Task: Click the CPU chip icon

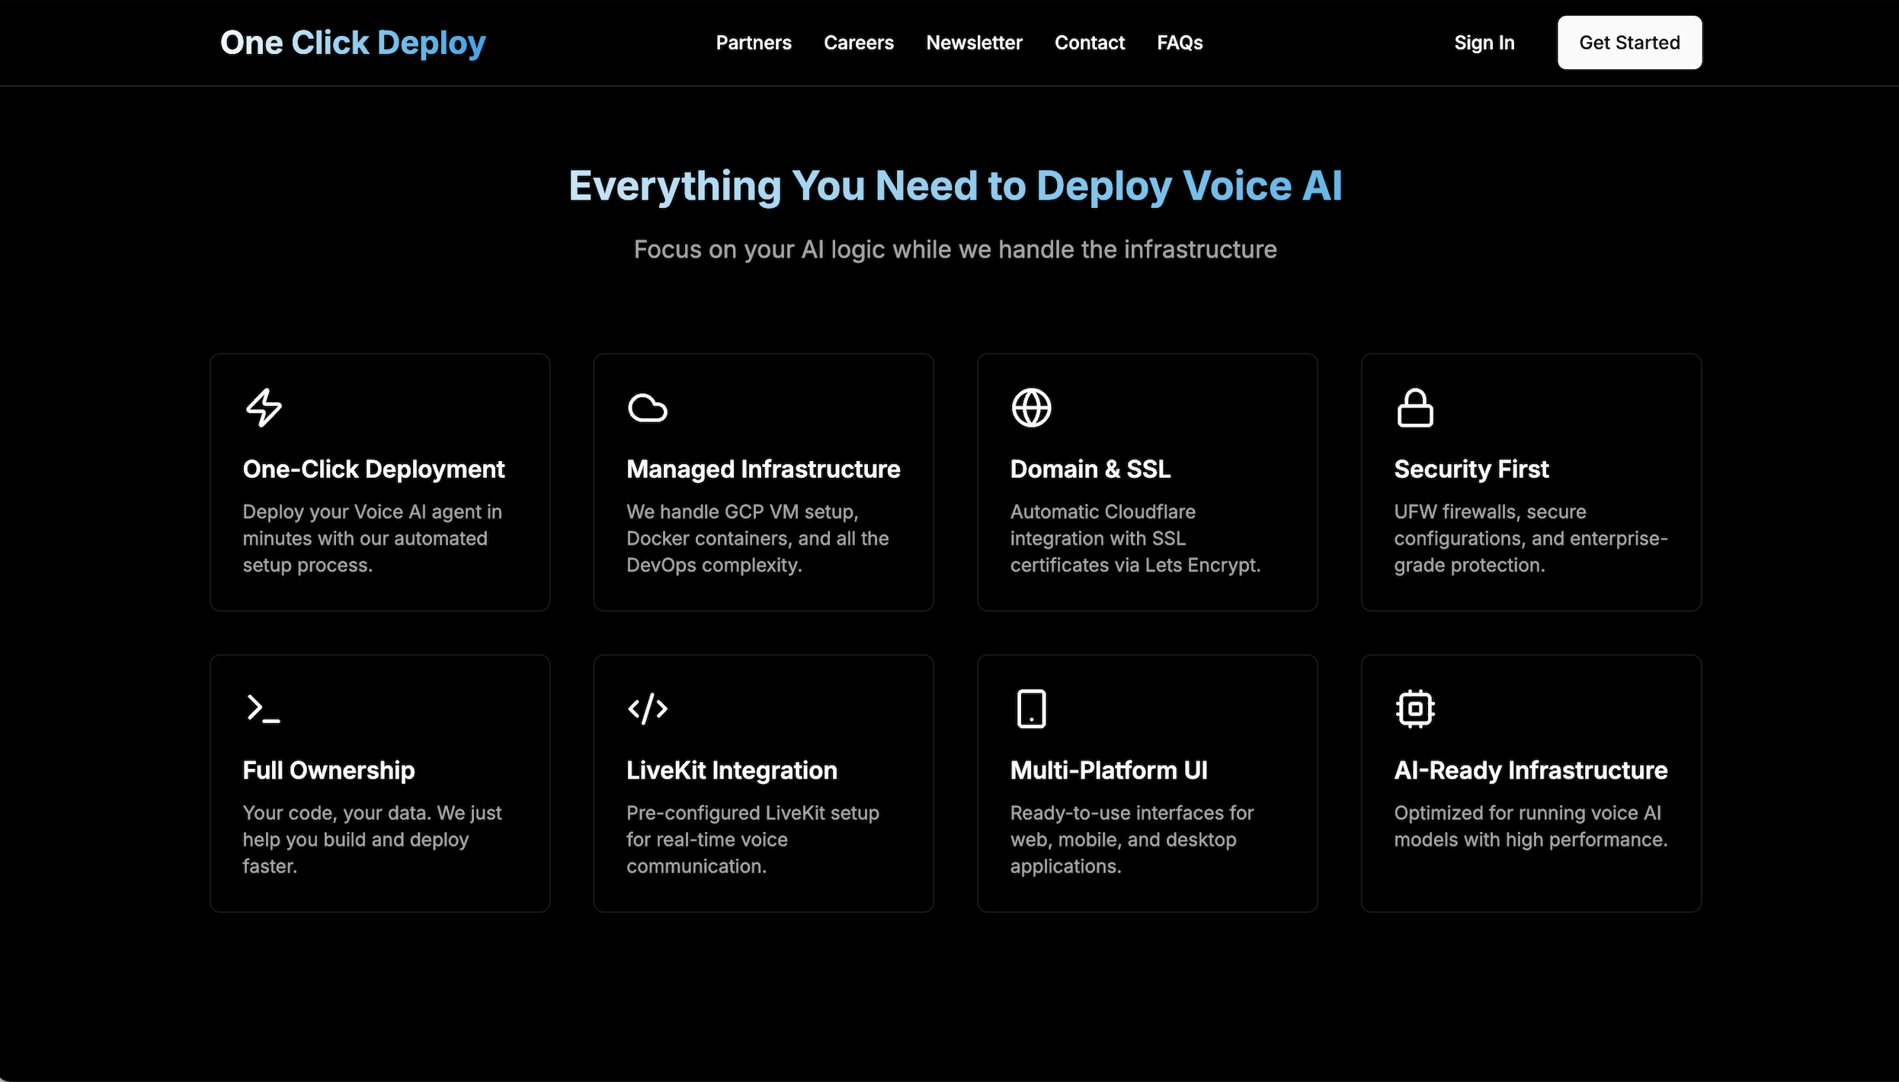Action: 1415,709
